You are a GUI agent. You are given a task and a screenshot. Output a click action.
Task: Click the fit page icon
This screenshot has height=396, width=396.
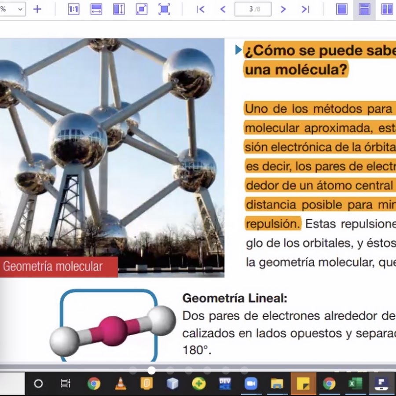click(142, 9)
